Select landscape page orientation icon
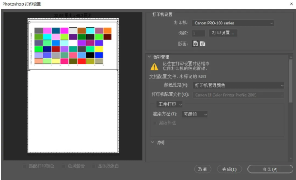The height and width of the screenshot is (180, 296). pos(202,43)
